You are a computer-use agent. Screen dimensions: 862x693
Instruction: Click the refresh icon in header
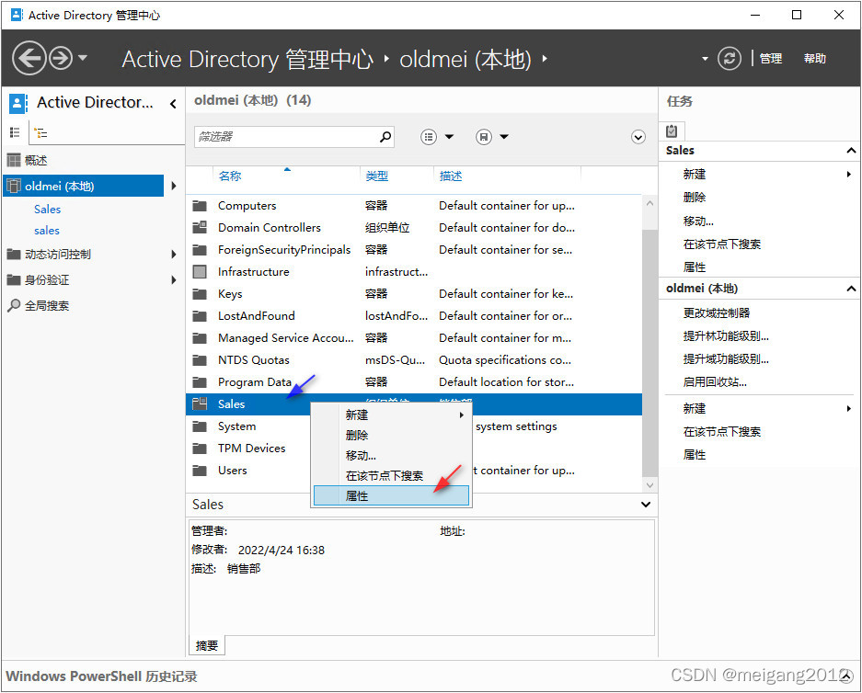pyautogui.click(x=729, y=58)
